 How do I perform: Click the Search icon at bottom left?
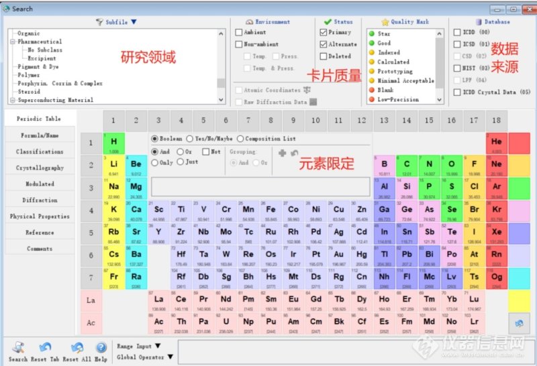[x=18, y=347]
